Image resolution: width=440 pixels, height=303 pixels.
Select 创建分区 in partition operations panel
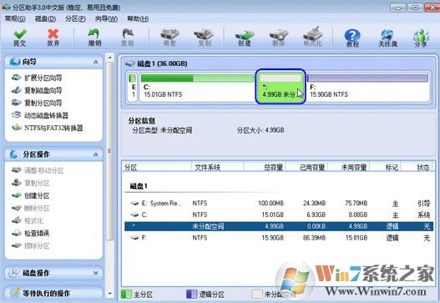(x=31, y=195)
